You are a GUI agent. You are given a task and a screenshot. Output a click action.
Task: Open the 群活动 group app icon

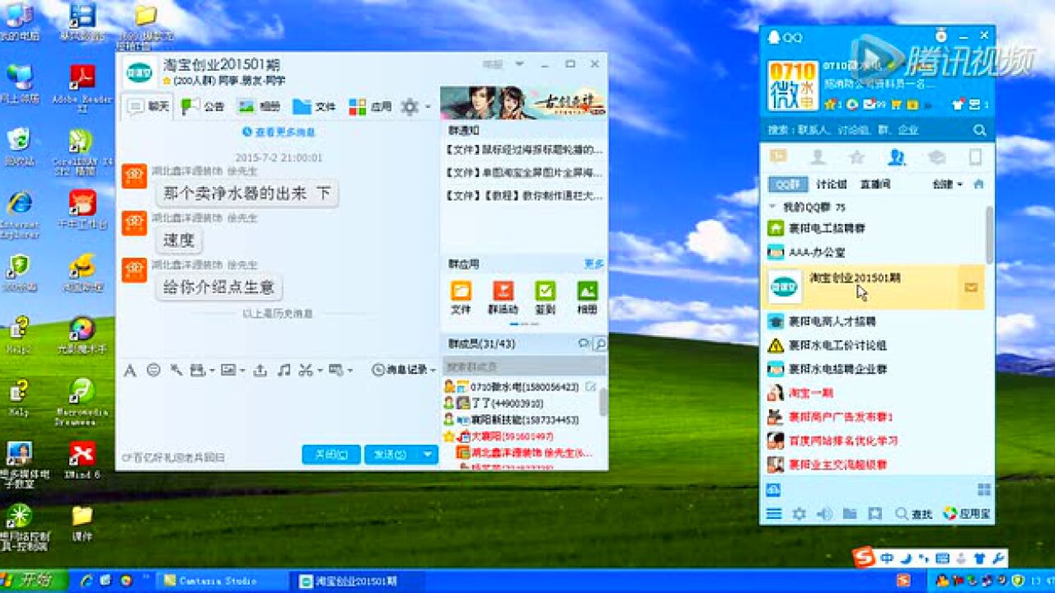(503, 297)
